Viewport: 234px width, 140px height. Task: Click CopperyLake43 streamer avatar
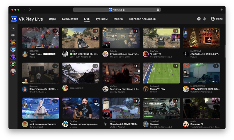coord(65,88)
